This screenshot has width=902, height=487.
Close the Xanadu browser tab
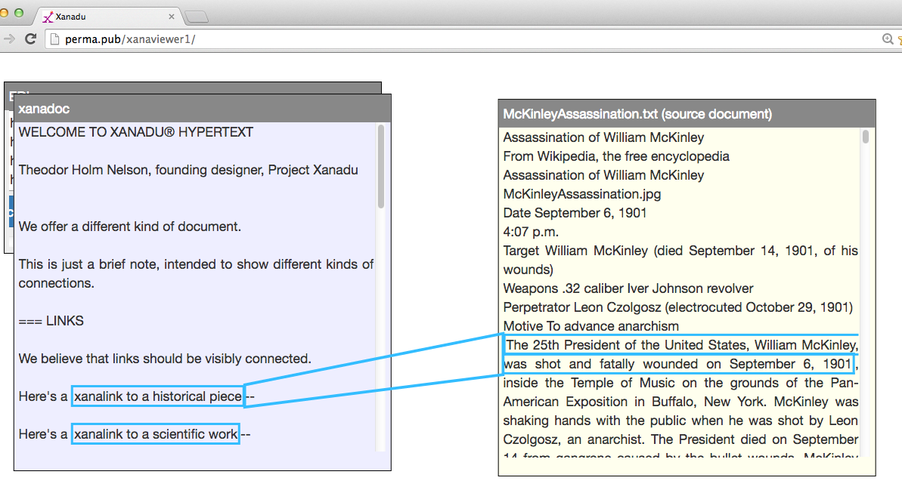coord(172,17)
